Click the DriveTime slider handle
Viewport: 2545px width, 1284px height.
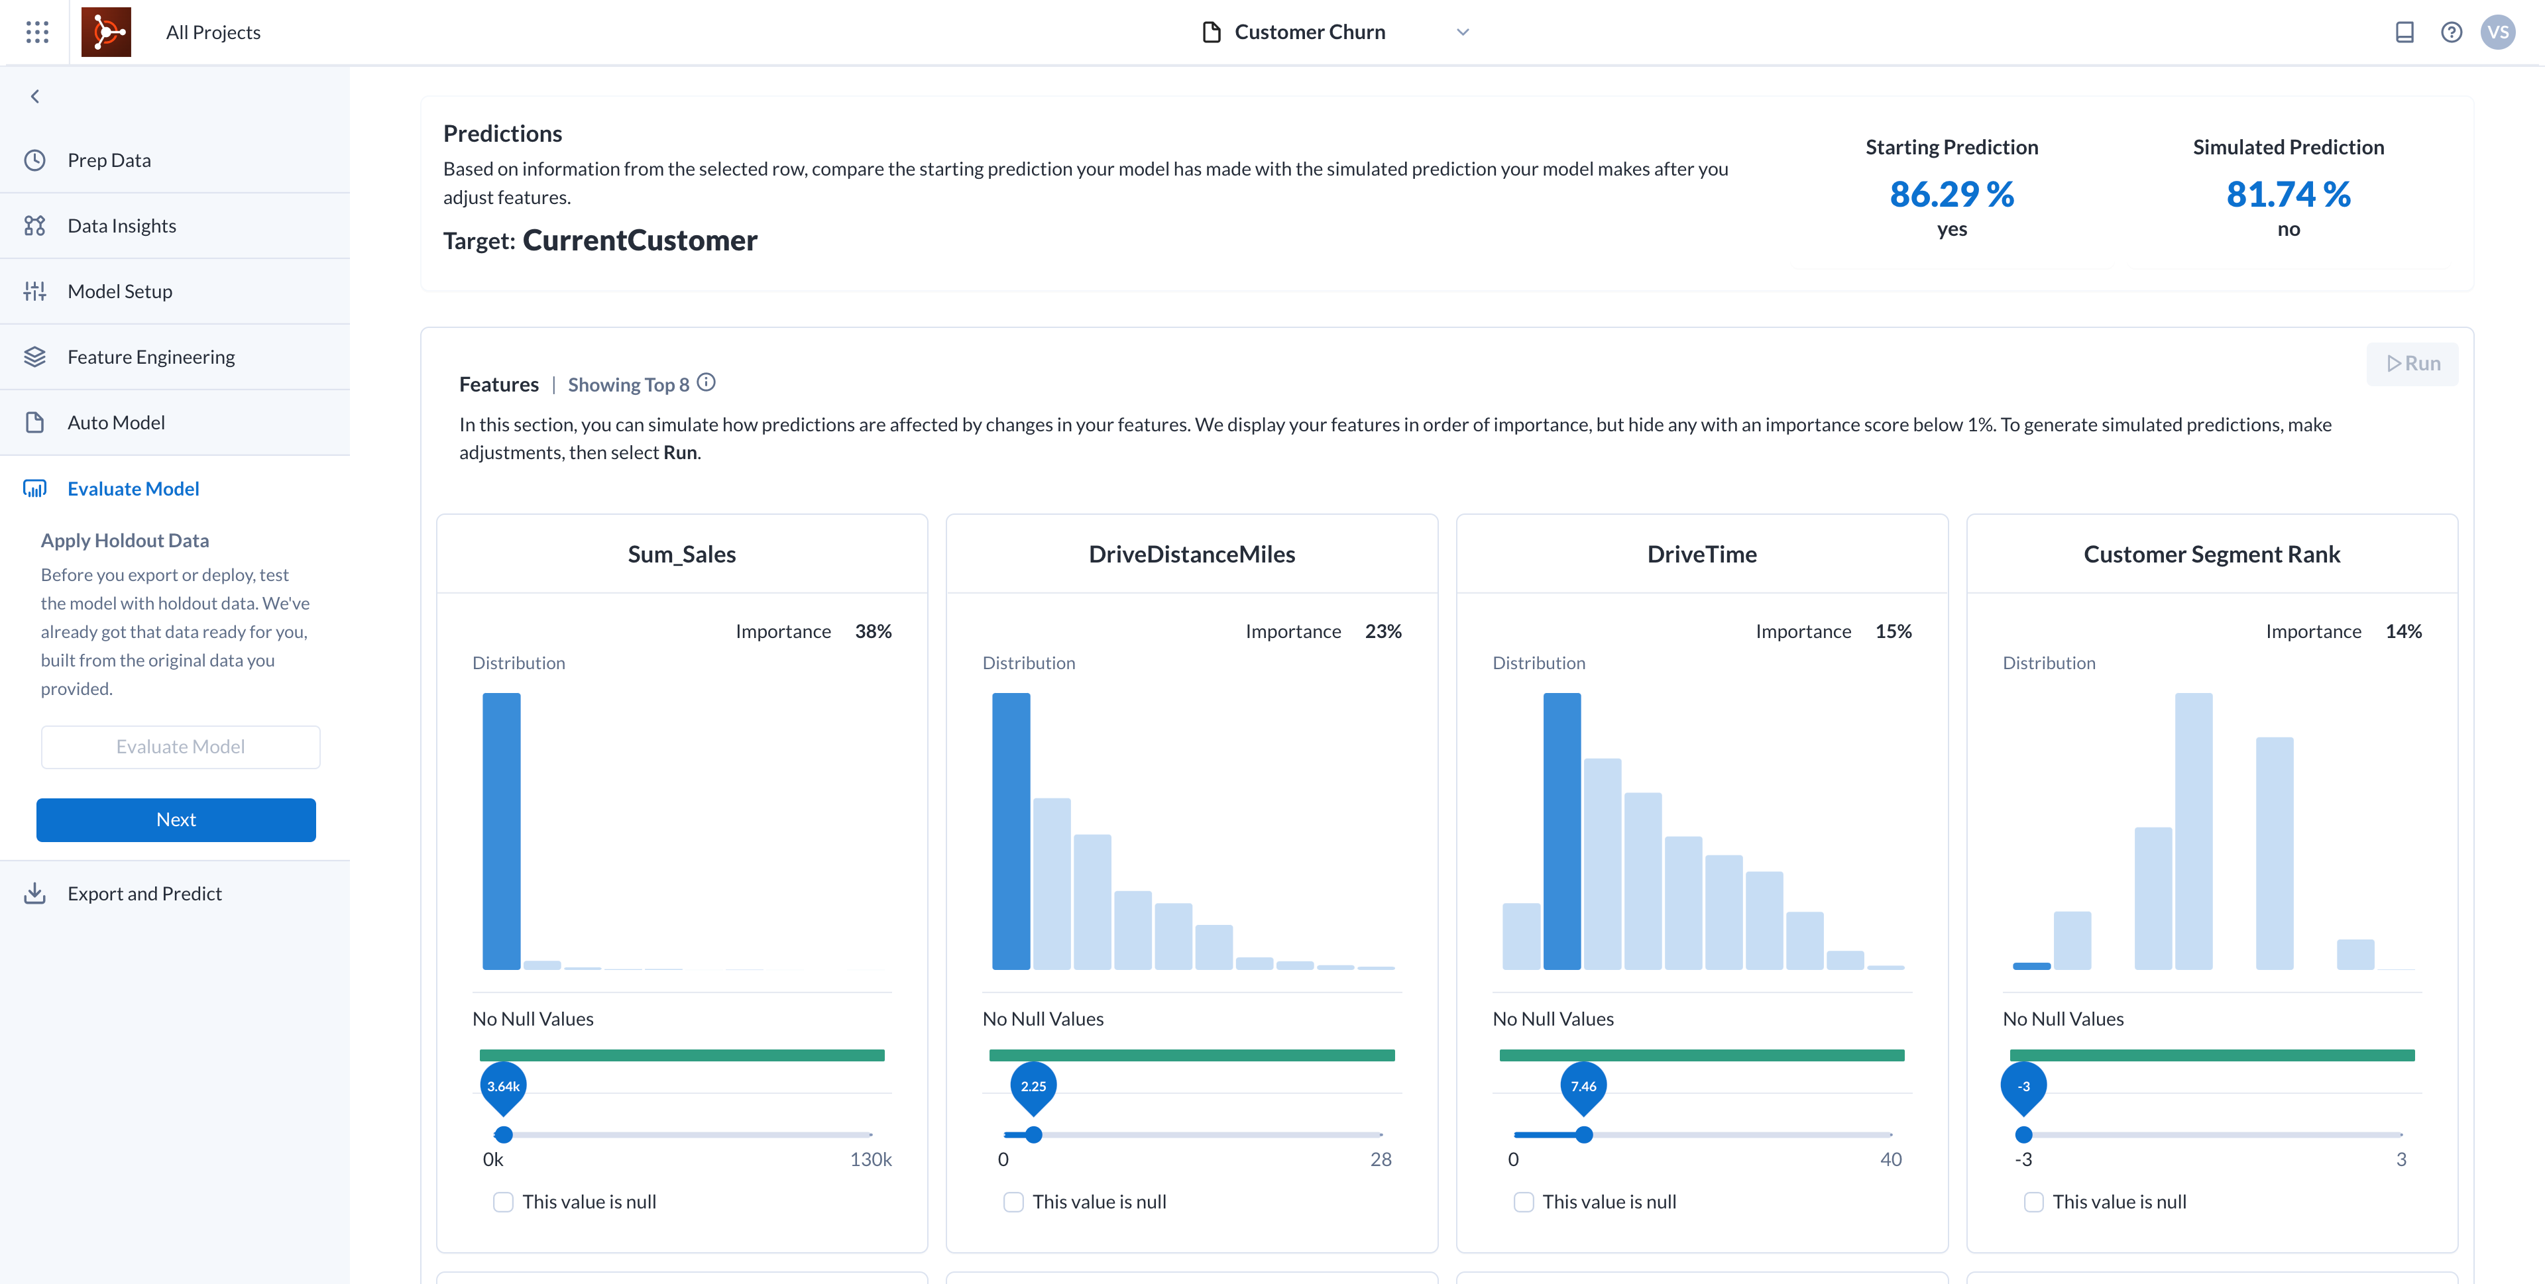pos(1584,1135)
